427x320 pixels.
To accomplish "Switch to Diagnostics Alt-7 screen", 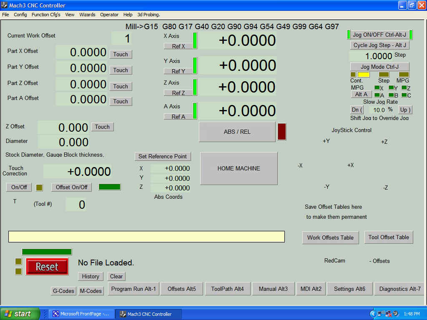I will point(399,289).
